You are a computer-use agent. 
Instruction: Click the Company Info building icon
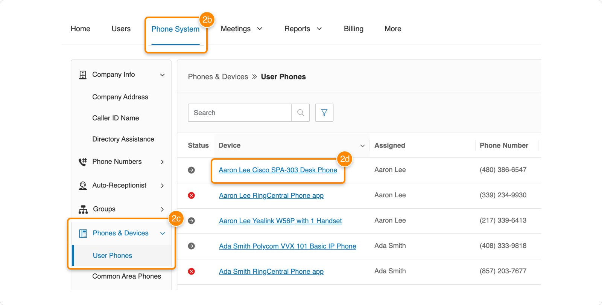click(x=83, y=75)
